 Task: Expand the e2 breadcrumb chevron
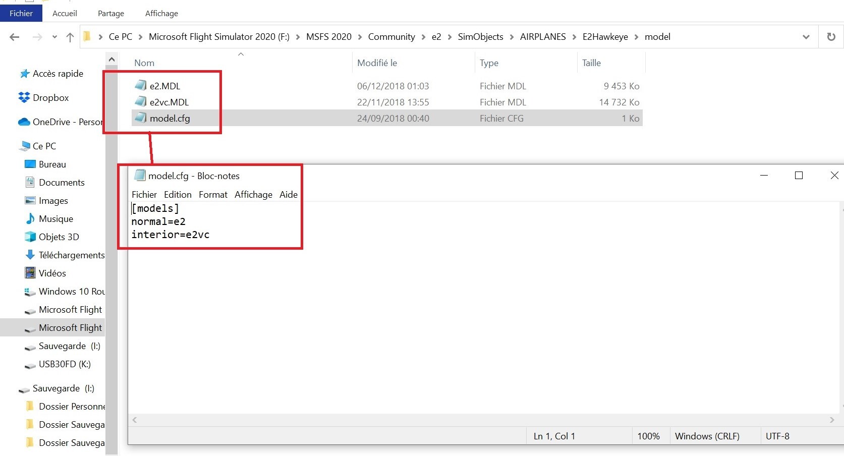[449, 37]
